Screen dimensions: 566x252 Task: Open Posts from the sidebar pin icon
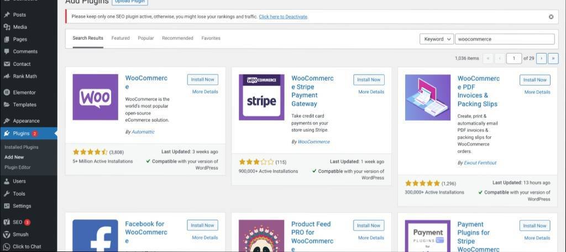[7, 15]
